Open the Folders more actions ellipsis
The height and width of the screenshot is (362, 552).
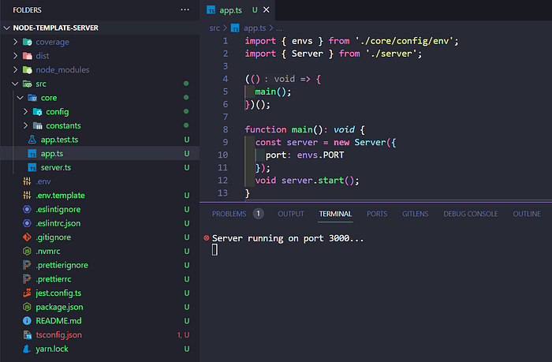[x=185, y=10]
